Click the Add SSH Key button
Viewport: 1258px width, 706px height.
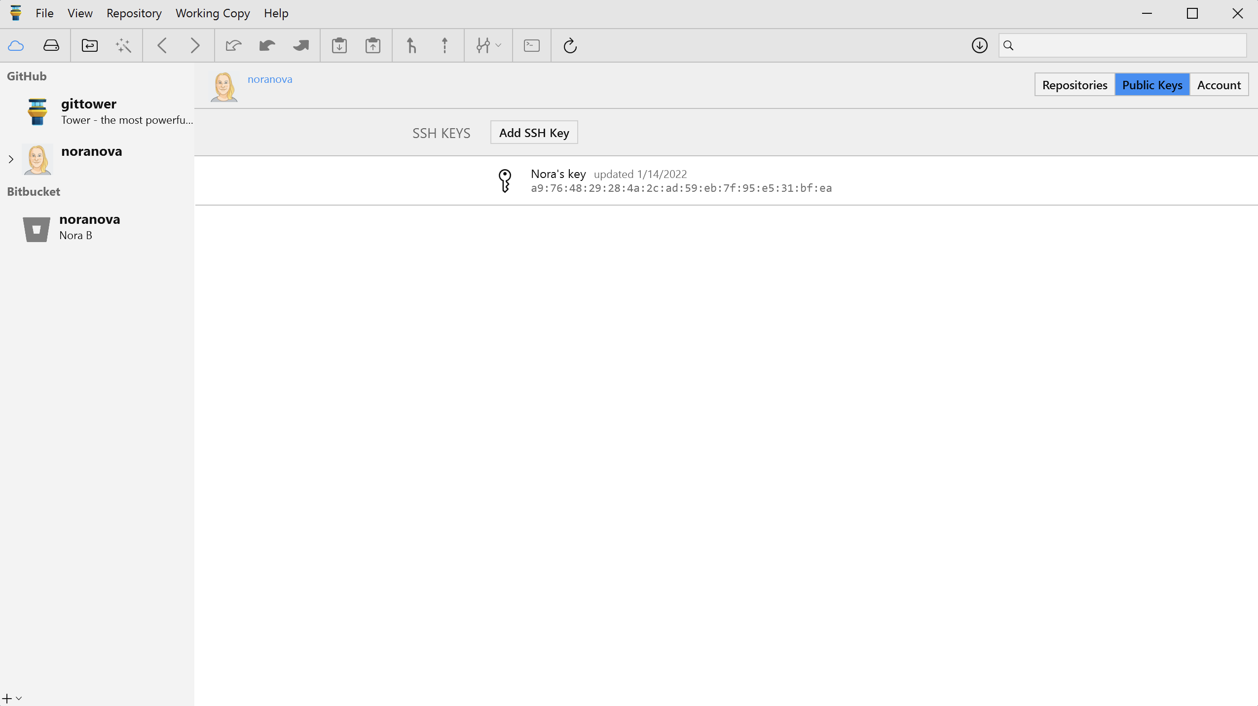pos(534,133)
